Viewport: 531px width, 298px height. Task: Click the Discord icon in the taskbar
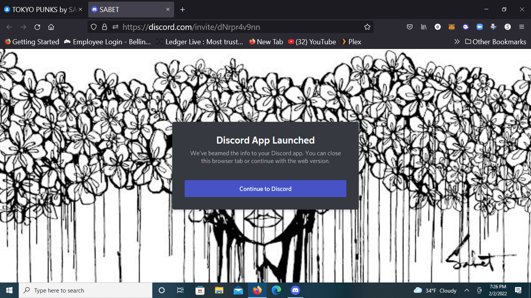pyautogui.click(x=295, y=290)
